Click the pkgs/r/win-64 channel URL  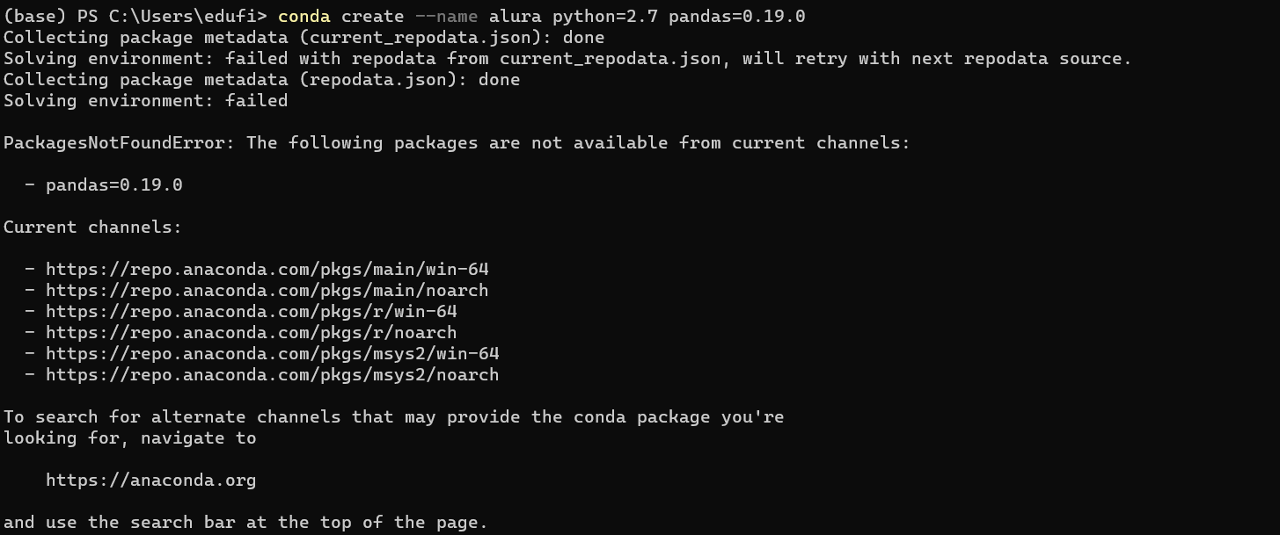251,312
